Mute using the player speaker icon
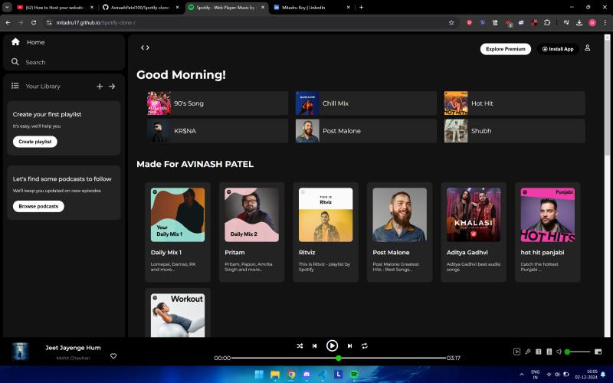Image resolution: width=613 pixels, height=383 pixels. click(x=559, y=352)
